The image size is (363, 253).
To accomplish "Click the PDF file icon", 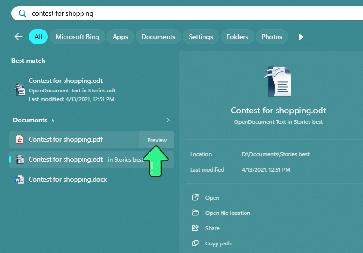I will coord(20,140).
